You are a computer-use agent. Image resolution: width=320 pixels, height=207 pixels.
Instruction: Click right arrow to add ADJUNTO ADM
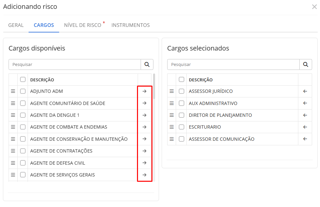pyautogui.click(x=144, y=91)
